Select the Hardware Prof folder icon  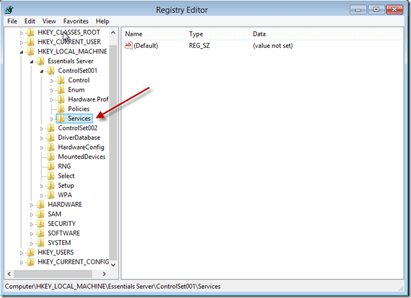point(61,99)
